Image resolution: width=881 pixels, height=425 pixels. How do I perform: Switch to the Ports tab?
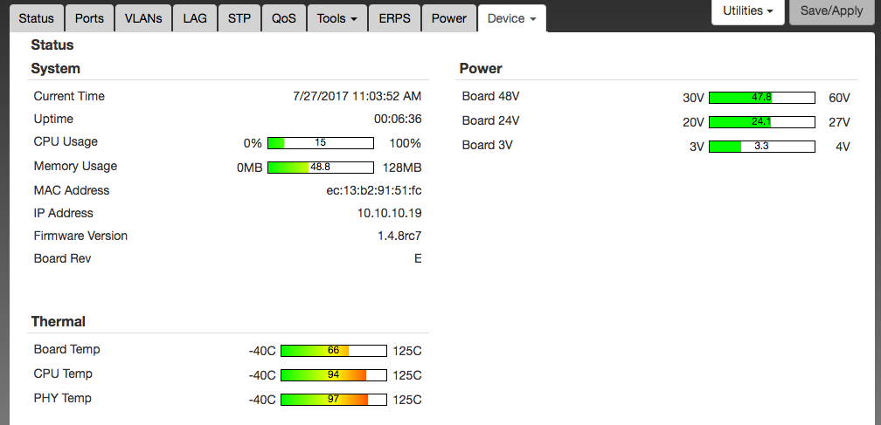[x=89, y=18]
